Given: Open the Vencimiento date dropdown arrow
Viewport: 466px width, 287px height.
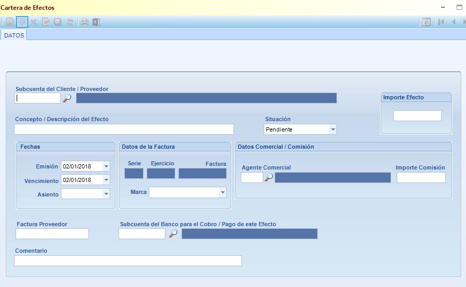Looking at the screenshot, I should [x=106, y=180].
